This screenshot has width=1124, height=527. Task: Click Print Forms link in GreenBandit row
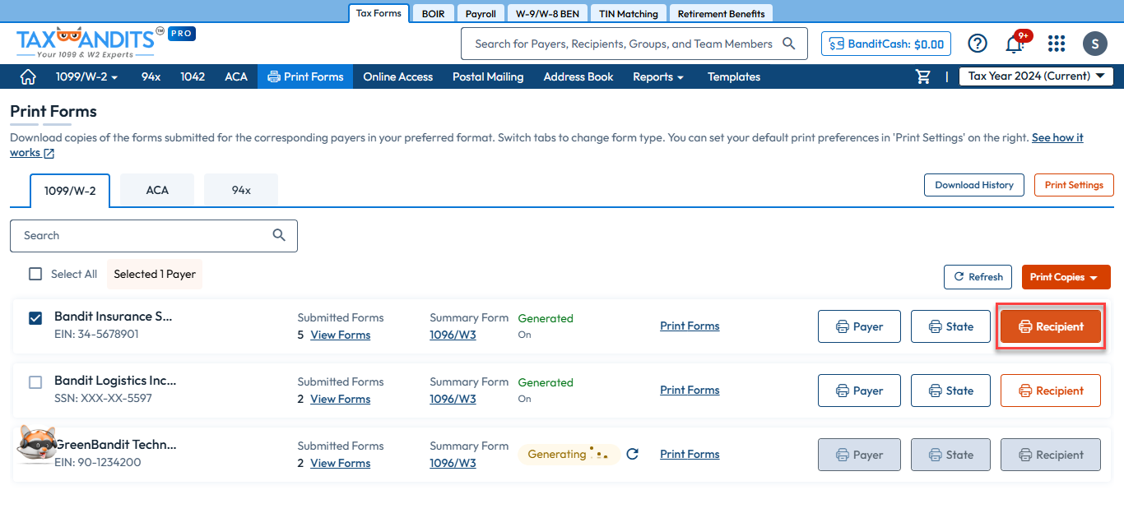pyautogui.click(x=690, y=454)
